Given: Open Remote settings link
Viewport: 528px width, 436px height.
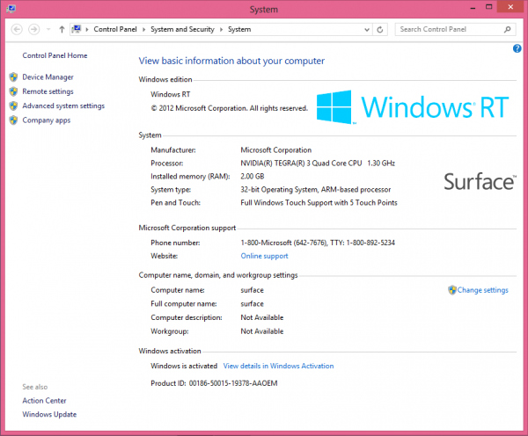Looking at the screenshot, I should (x=48, y=91).
